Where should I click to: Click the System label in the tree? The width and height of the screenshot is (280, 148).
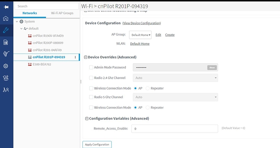pyautogui.click(x=30, y=21)
